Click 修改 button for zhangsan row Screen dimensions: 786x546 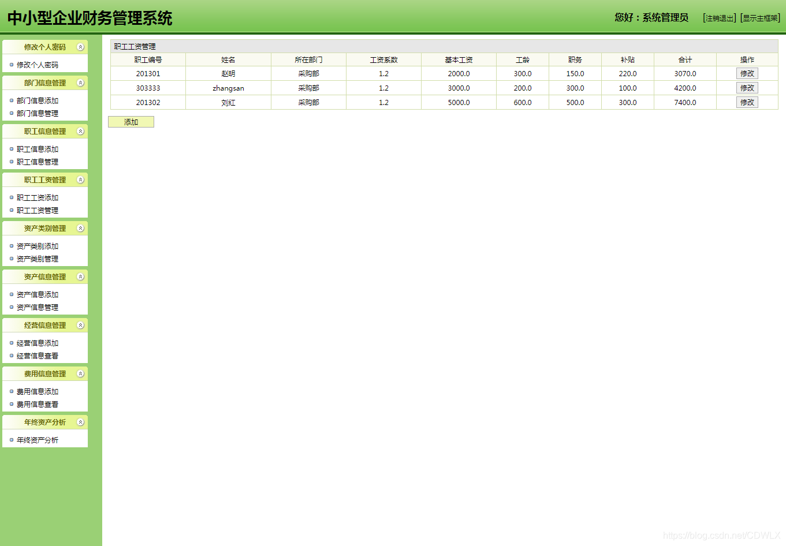point(747,88)
